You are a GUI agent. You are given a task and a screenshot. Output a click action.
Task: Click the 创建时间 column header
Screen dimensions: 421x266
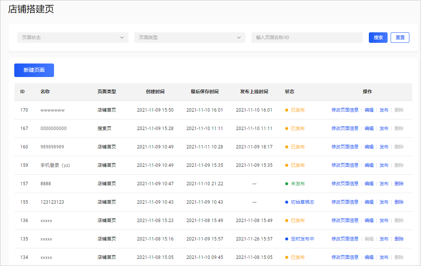pyautogui.click(x=155, y=92)
